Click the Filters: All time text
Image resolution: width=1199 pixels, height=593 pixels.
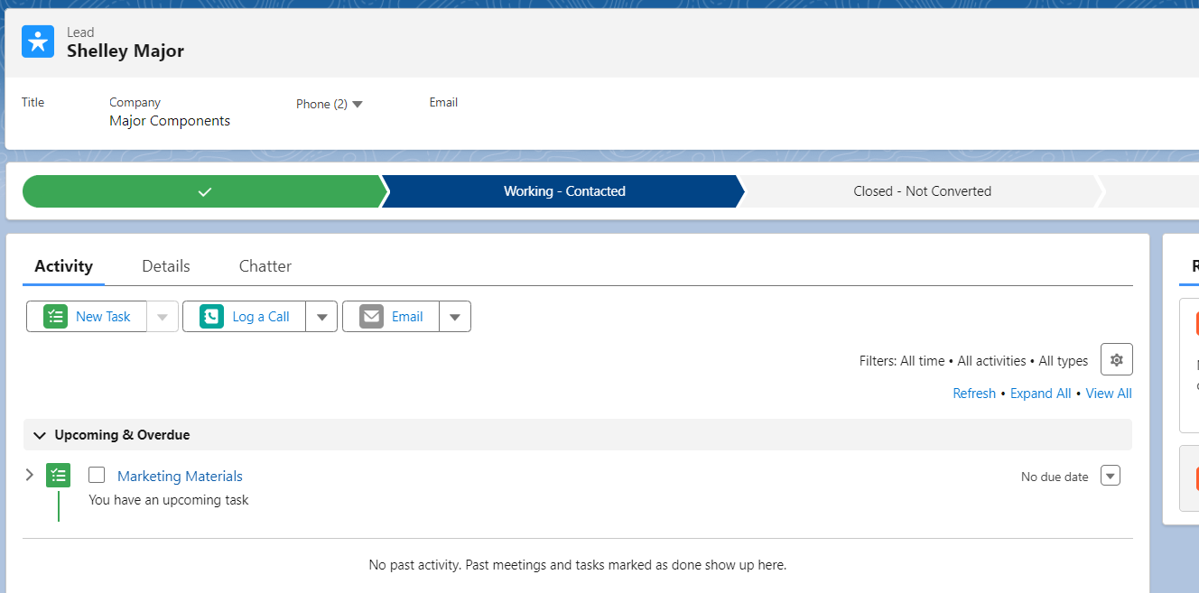pos(902,361)
